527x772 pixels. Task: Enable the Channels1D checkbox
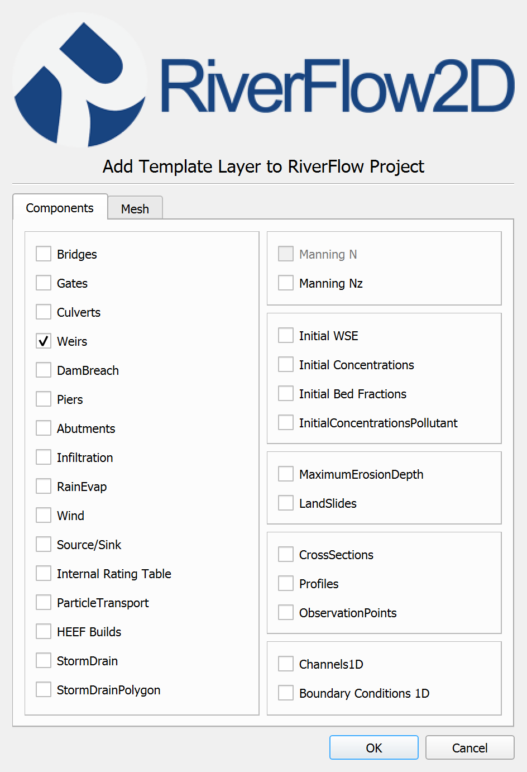286,664
